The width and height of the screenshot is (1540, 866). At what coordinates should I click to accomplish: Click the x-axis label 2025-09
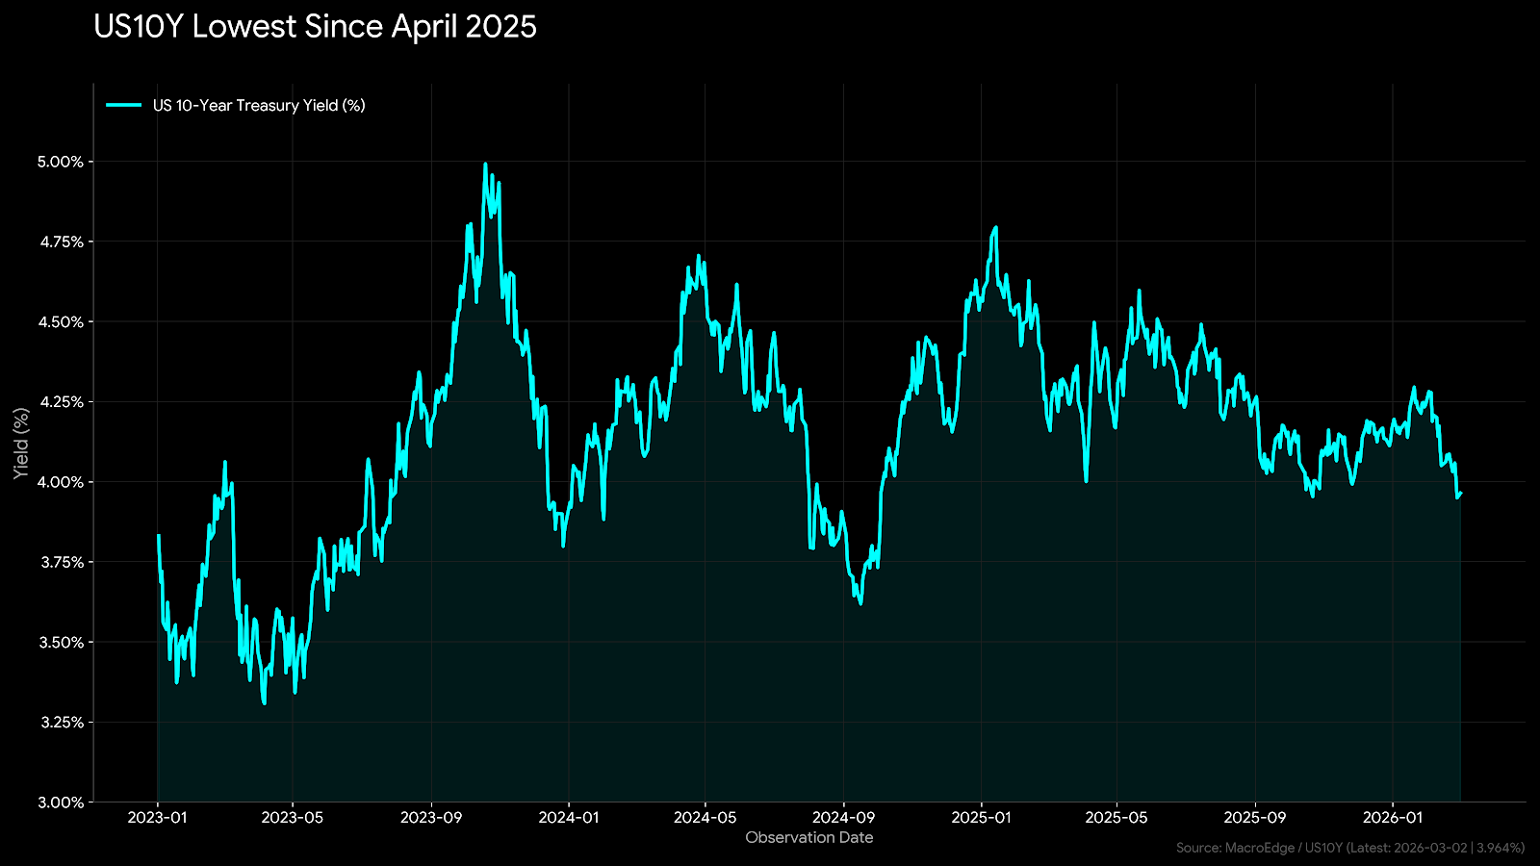pos(1255,818)
